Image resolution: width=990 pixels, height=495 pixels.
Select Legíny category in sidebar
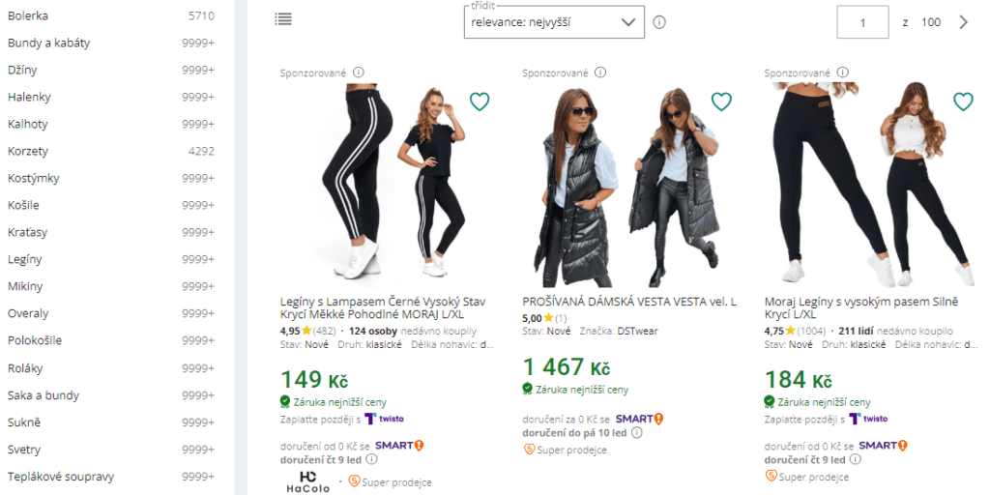pos(25,259)
